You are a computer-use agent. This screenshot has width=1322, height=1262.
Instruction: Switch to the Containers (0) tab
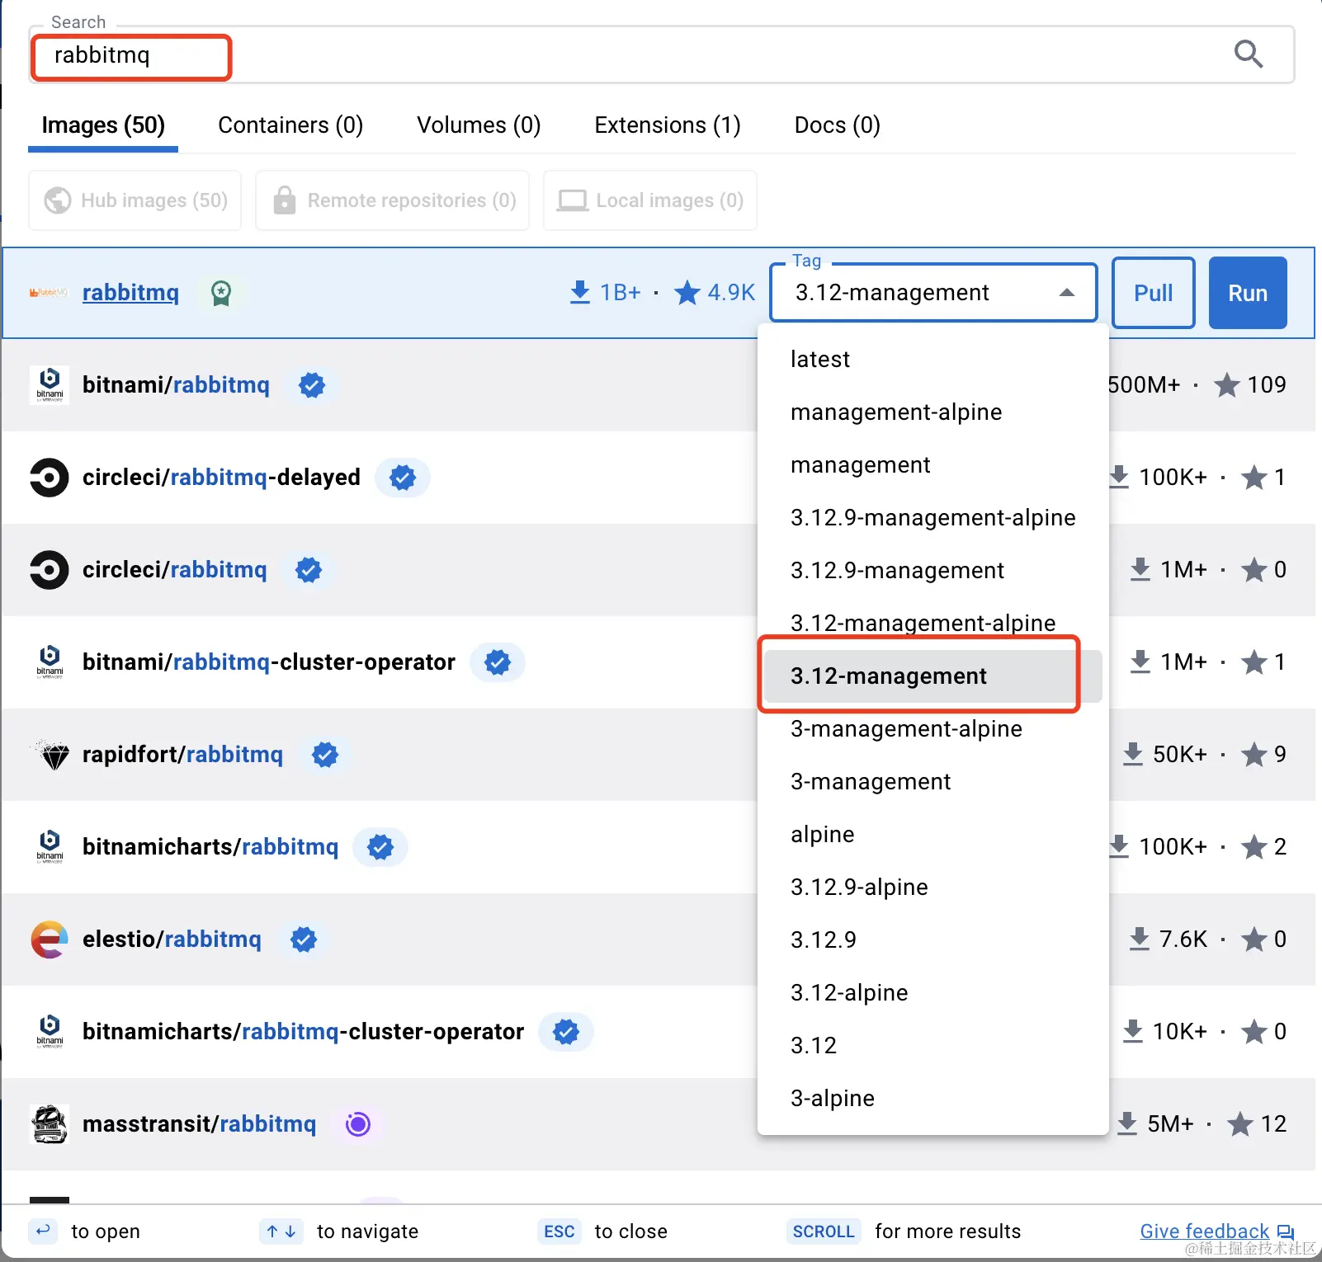(x=290, y=125)
